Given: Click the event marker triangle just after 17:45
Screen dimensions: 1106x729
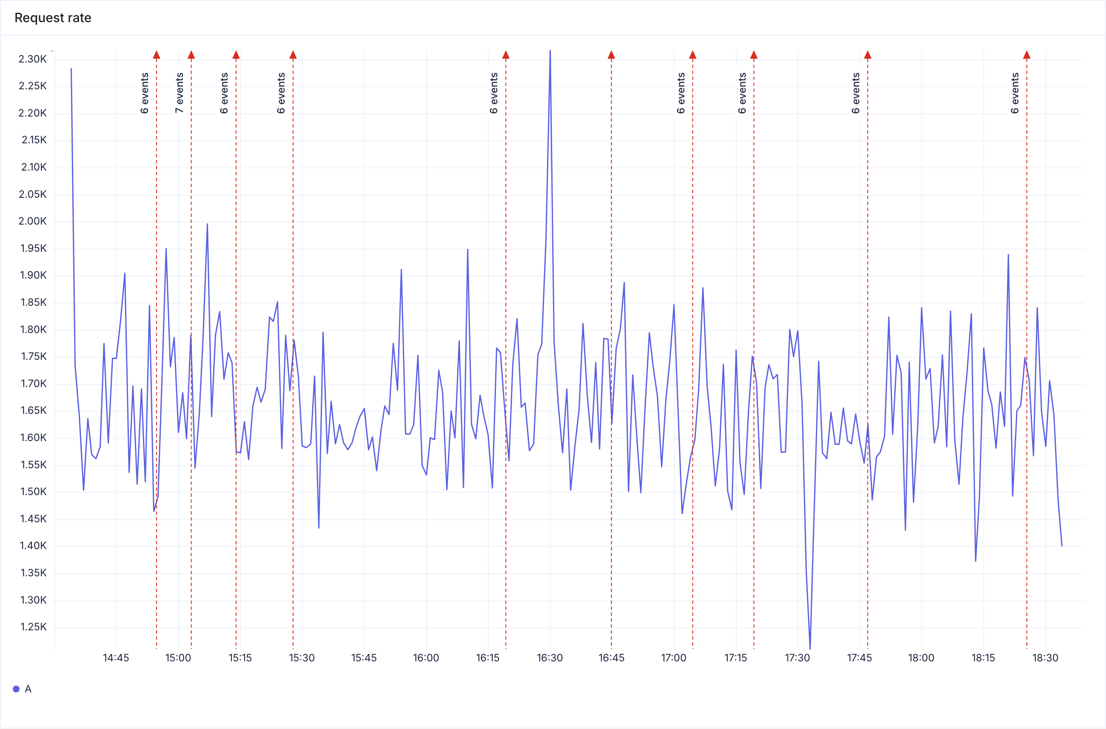Looking at the screenshot, I should pos(867,55).
